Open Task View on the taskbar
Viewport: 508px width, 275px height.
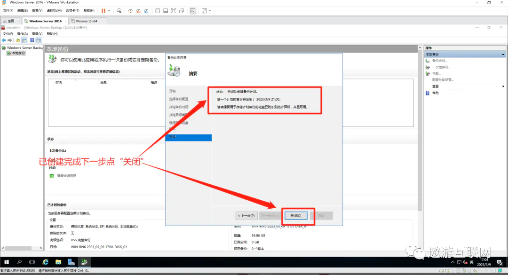tap(32, 262)
